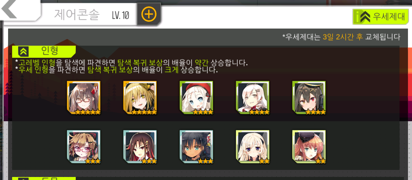Tap the LV.10 level indicator
The image size is (412, 180).
click(x=121, y=15)
